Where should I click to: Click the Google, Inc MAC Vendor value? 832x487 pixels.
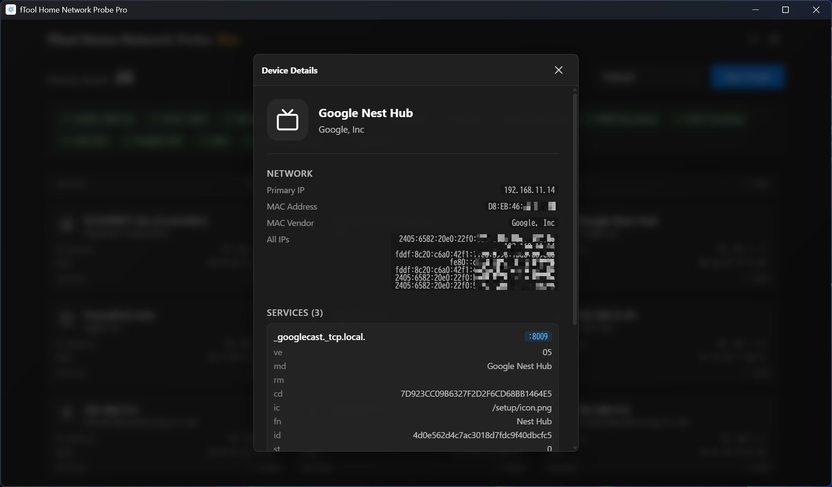tap(532, 223)
